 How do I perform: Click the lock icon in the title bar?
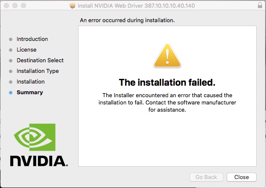point(260,6)
